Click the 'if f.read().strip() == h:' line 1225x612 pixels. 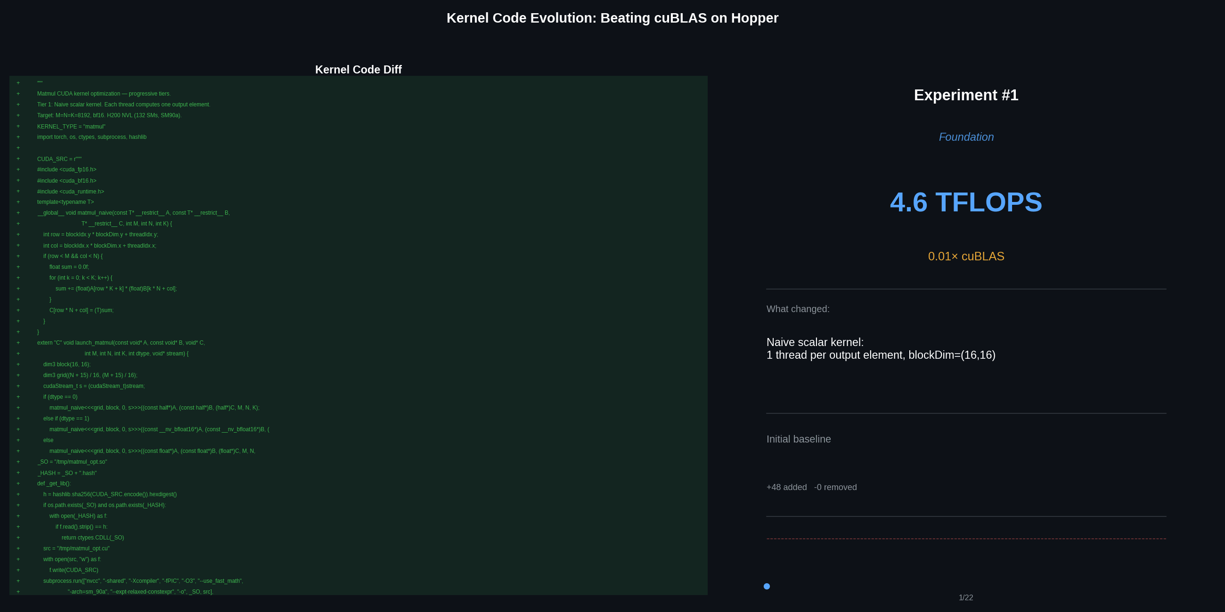pyautogui.click(x=82, y=527)
